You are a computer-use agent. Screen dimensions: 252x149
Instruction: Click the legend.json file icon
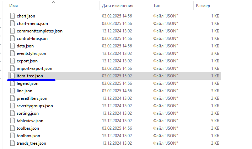(12, 83)
